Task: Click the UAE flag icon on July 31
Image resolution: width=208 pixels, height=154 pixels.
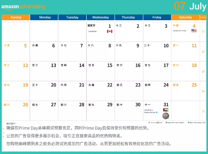Action: (x=166, y=110)
